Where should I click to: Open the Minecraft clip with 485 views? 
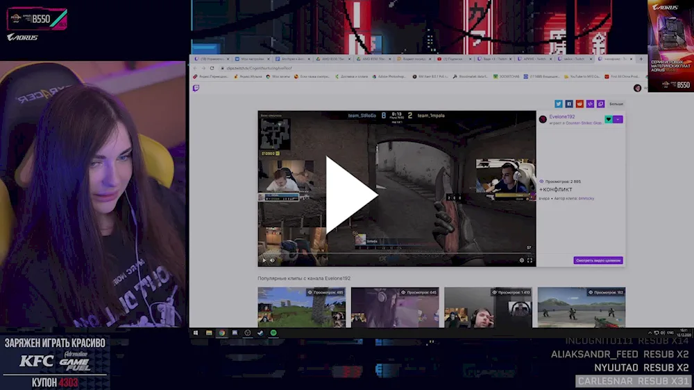click(302, 308)
